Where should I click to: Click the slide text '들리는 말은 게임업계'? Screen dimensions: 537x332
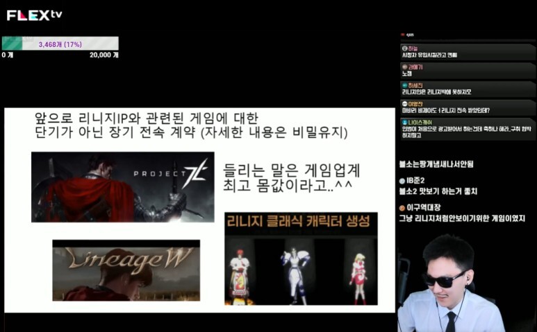coord(292,170)
